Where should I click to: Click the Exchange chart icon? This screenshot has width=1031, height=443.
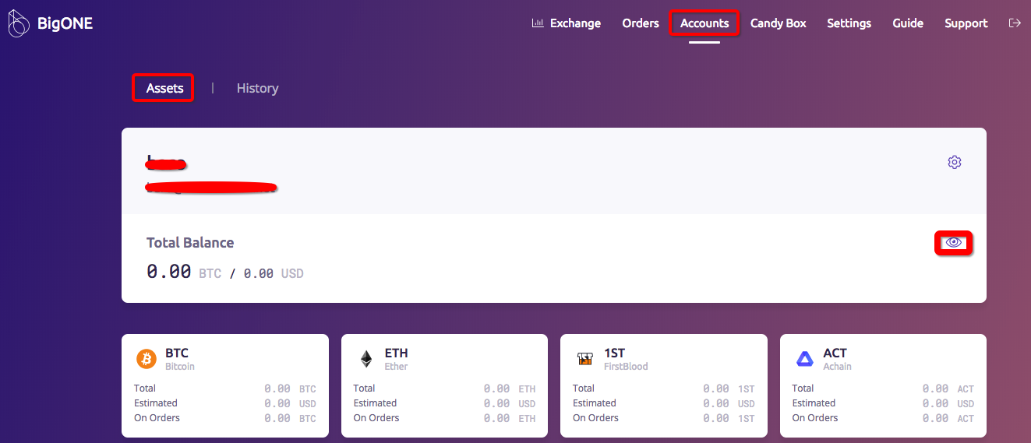[x=538, y=23]
